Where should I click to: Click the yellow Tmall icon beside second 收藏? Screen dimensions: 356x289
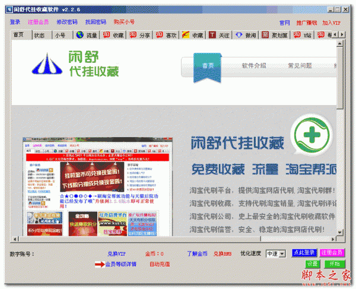click(186, 35)
